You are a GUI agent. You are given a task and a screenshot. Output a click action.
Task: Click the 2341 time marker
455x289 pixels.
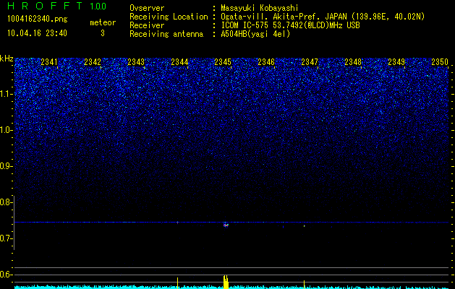49,61
